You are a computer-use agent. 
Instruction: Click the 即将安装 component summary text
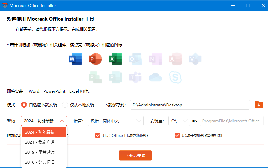click(49, 91)
